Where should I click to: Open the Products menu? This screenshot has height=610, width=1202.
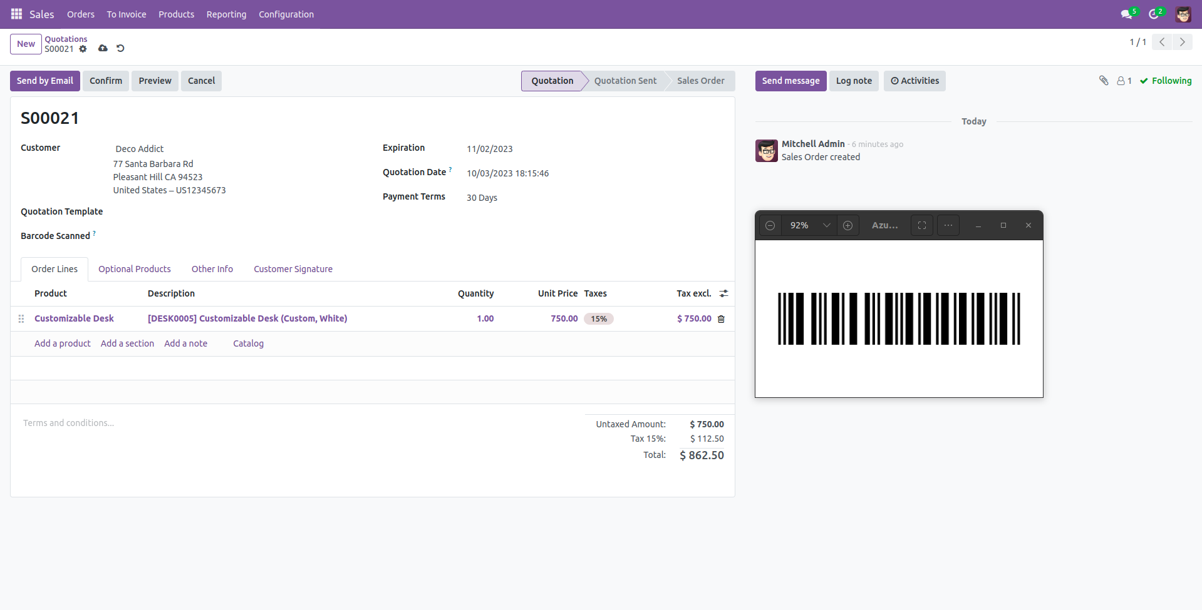[x=176, y=14]
